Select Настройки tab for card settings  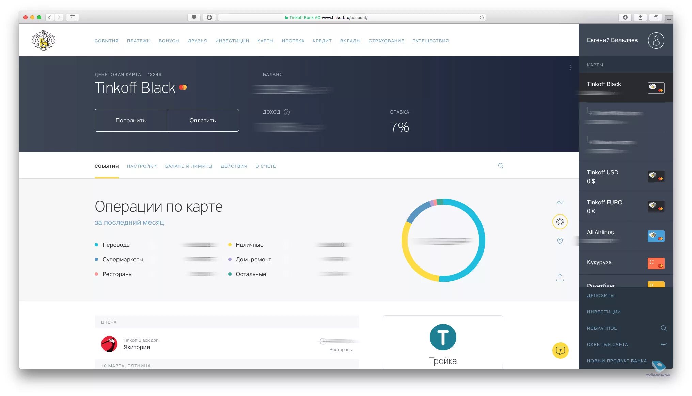tap(142, 166)
